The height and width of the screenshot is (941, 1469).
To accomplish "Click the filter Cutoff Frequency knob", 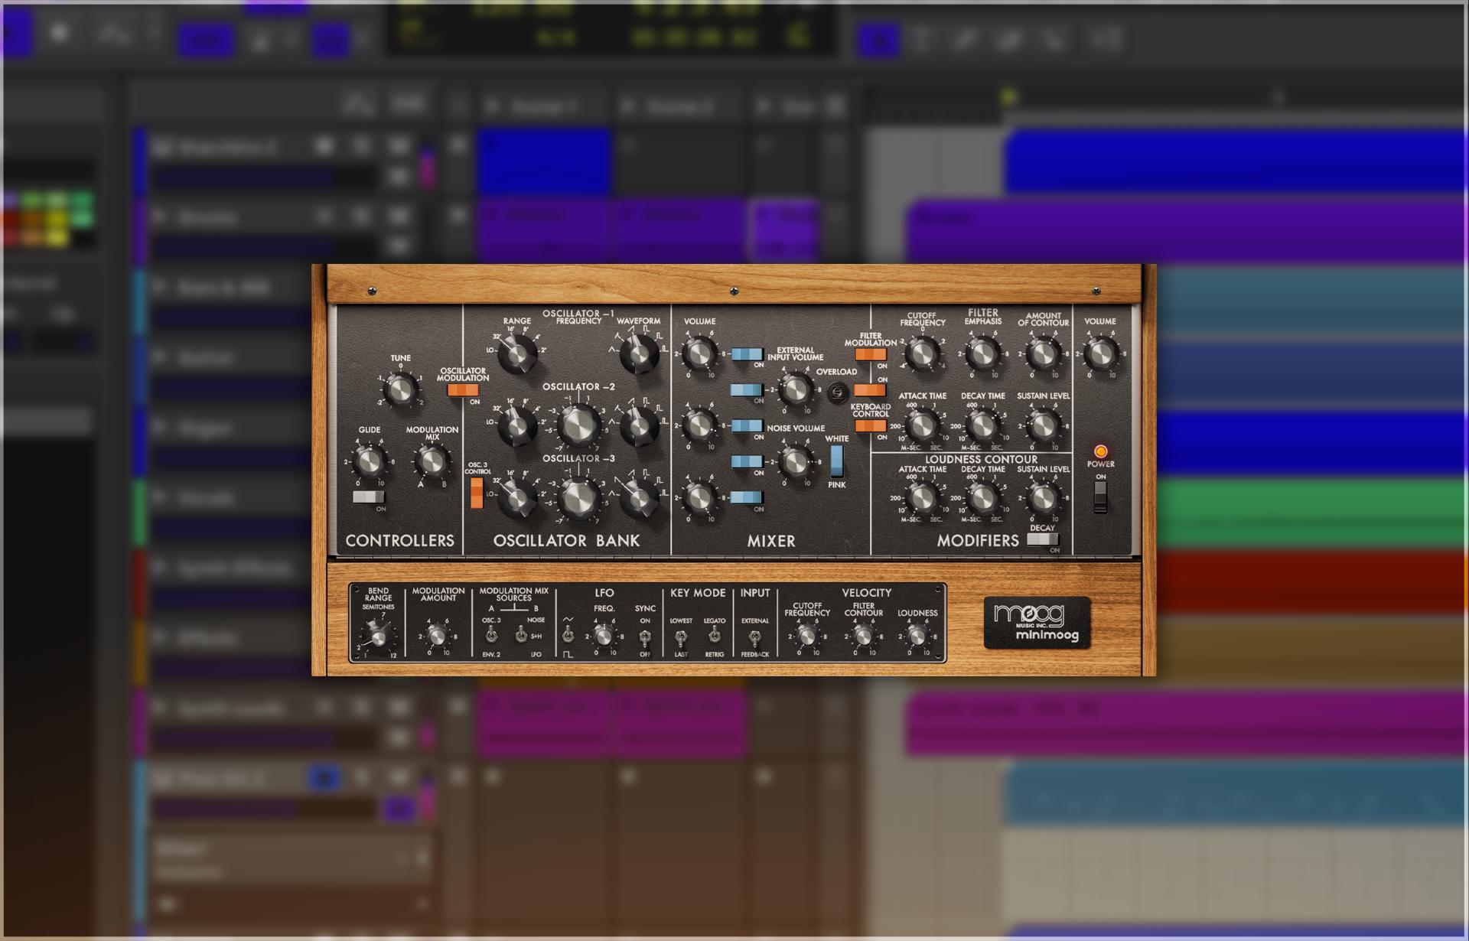I will (x=922, y=353).
